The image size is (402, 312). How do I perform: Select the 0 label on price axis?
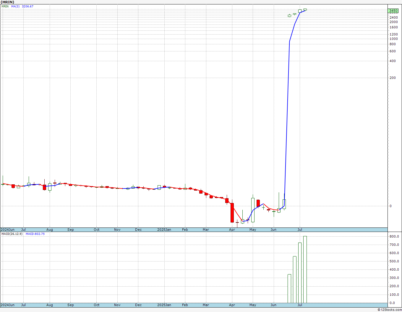[390, 206]
